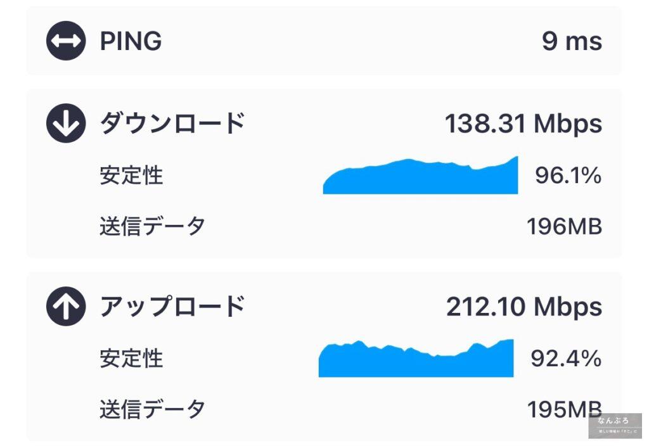Click the 9 ms ping value
Image resolution: width=649 pixels, height=446 pixels.
(572, 42)
